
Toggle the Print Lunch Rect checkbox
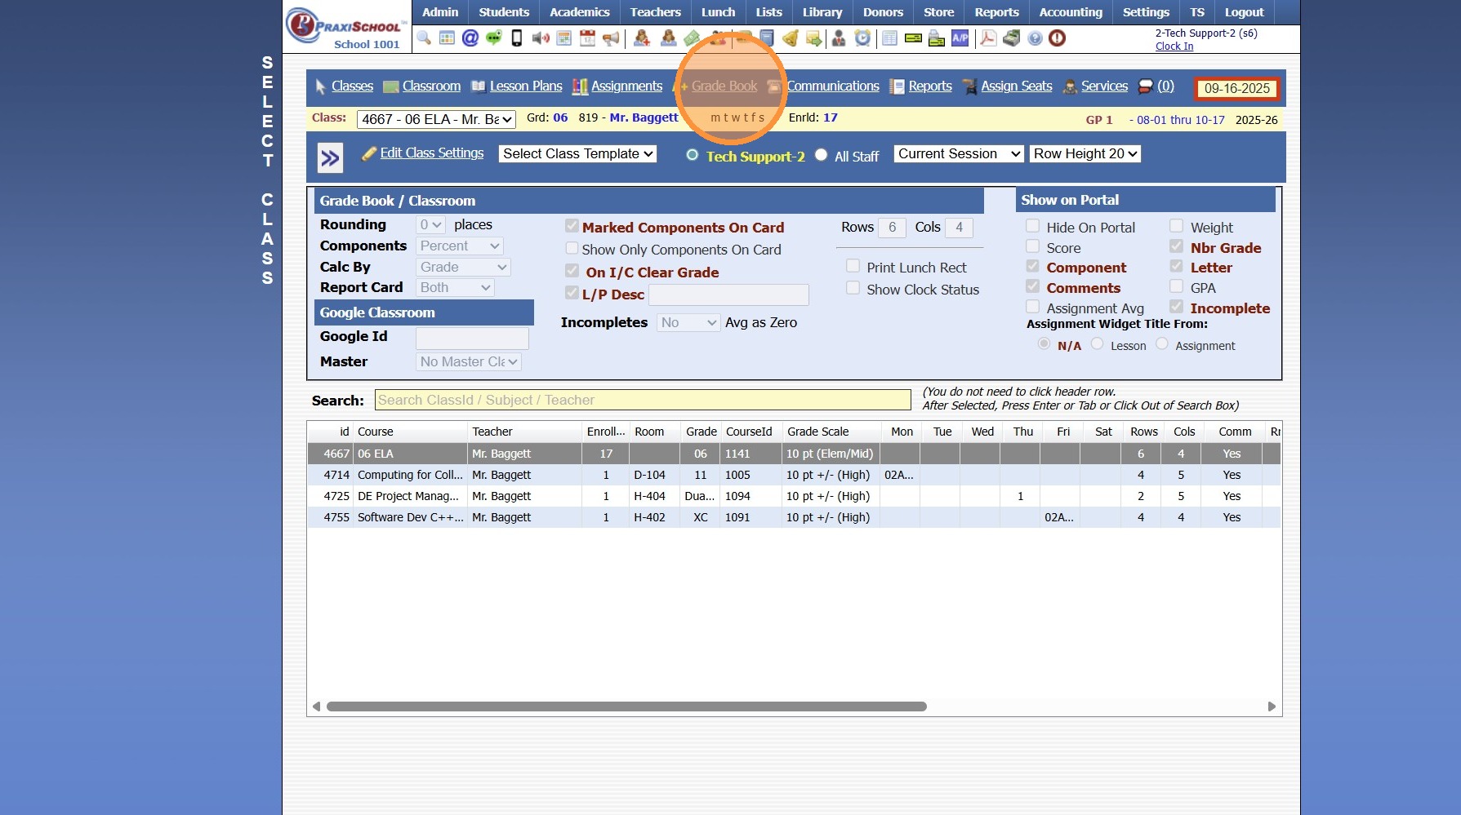[x=853, y=266]
